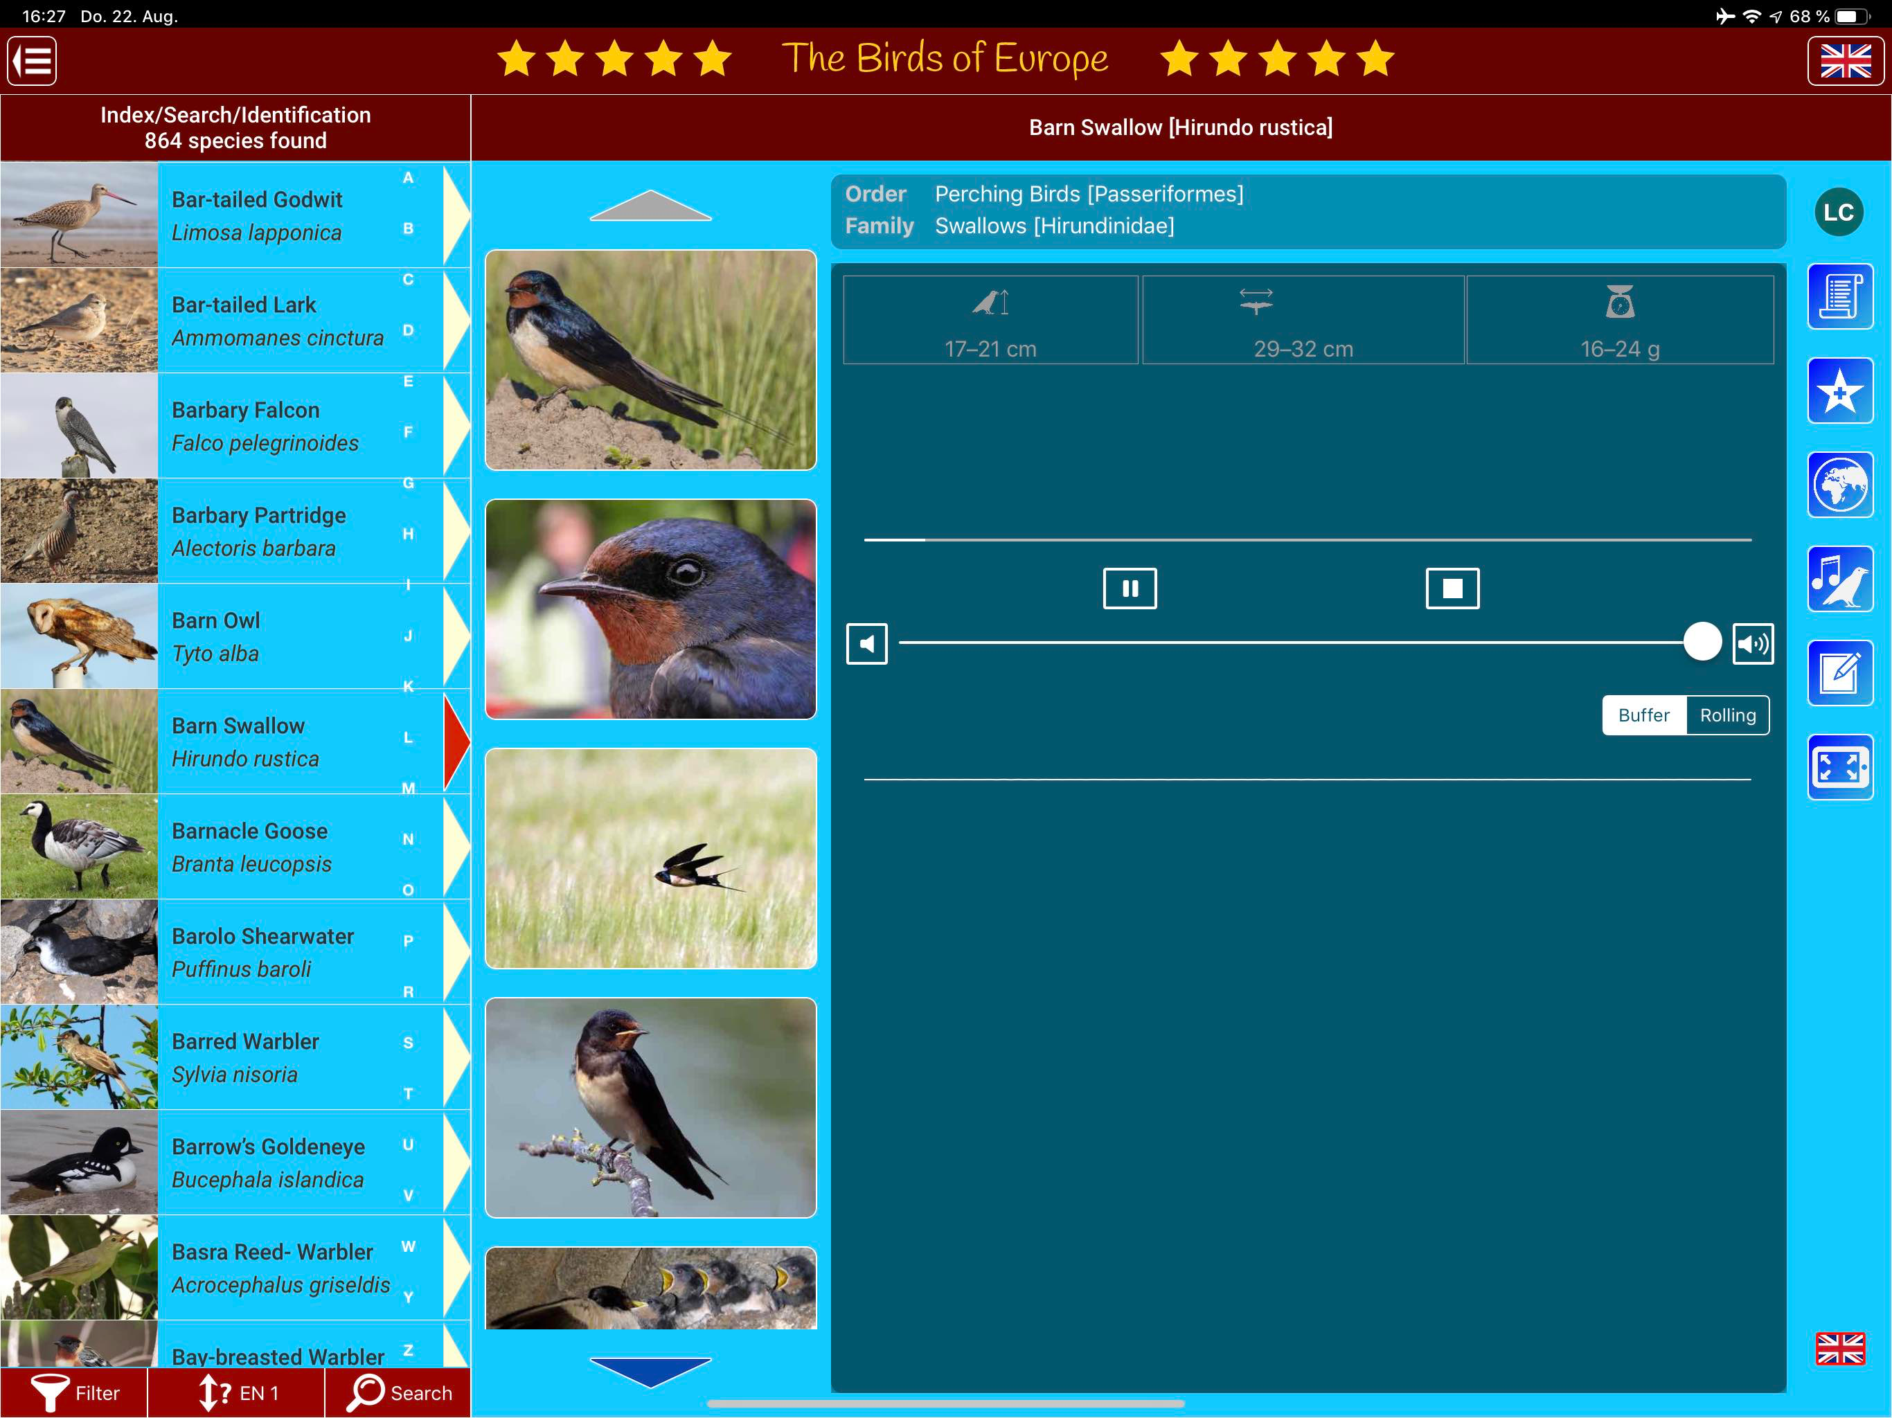Tap the UK flag language button in header

click(x=1845, y=61)
